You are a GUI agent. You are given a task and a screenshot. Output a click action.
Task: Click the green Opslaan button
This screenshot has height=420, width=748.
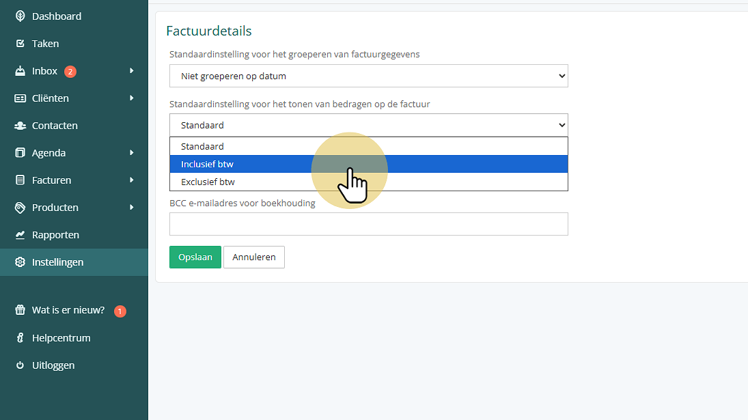tap(195, 257)
